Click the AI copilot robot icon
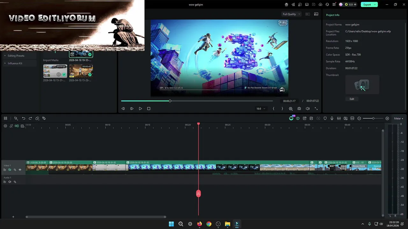 tap(291, 118)
